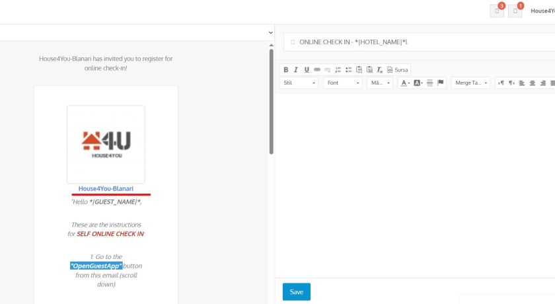Click the unlink icon in the toolbar
The width and height of the screenshot is (555, 304).
click(328, 69)
